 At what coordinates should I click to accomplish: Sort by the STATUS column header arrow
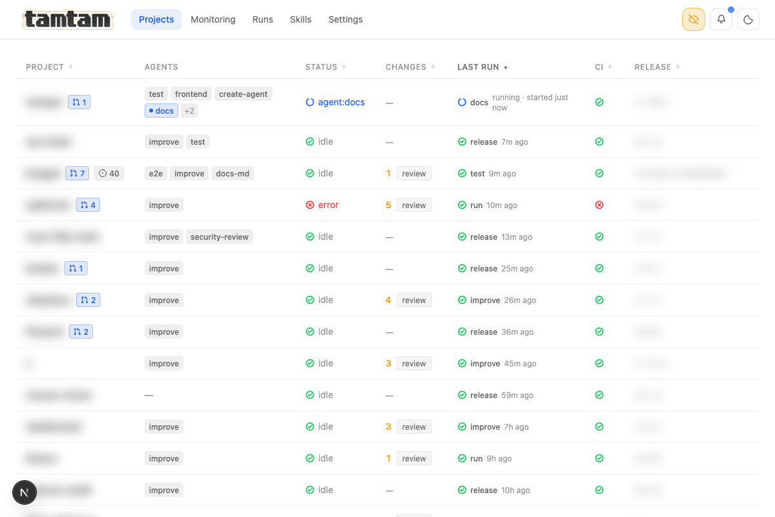coord(346,67)
